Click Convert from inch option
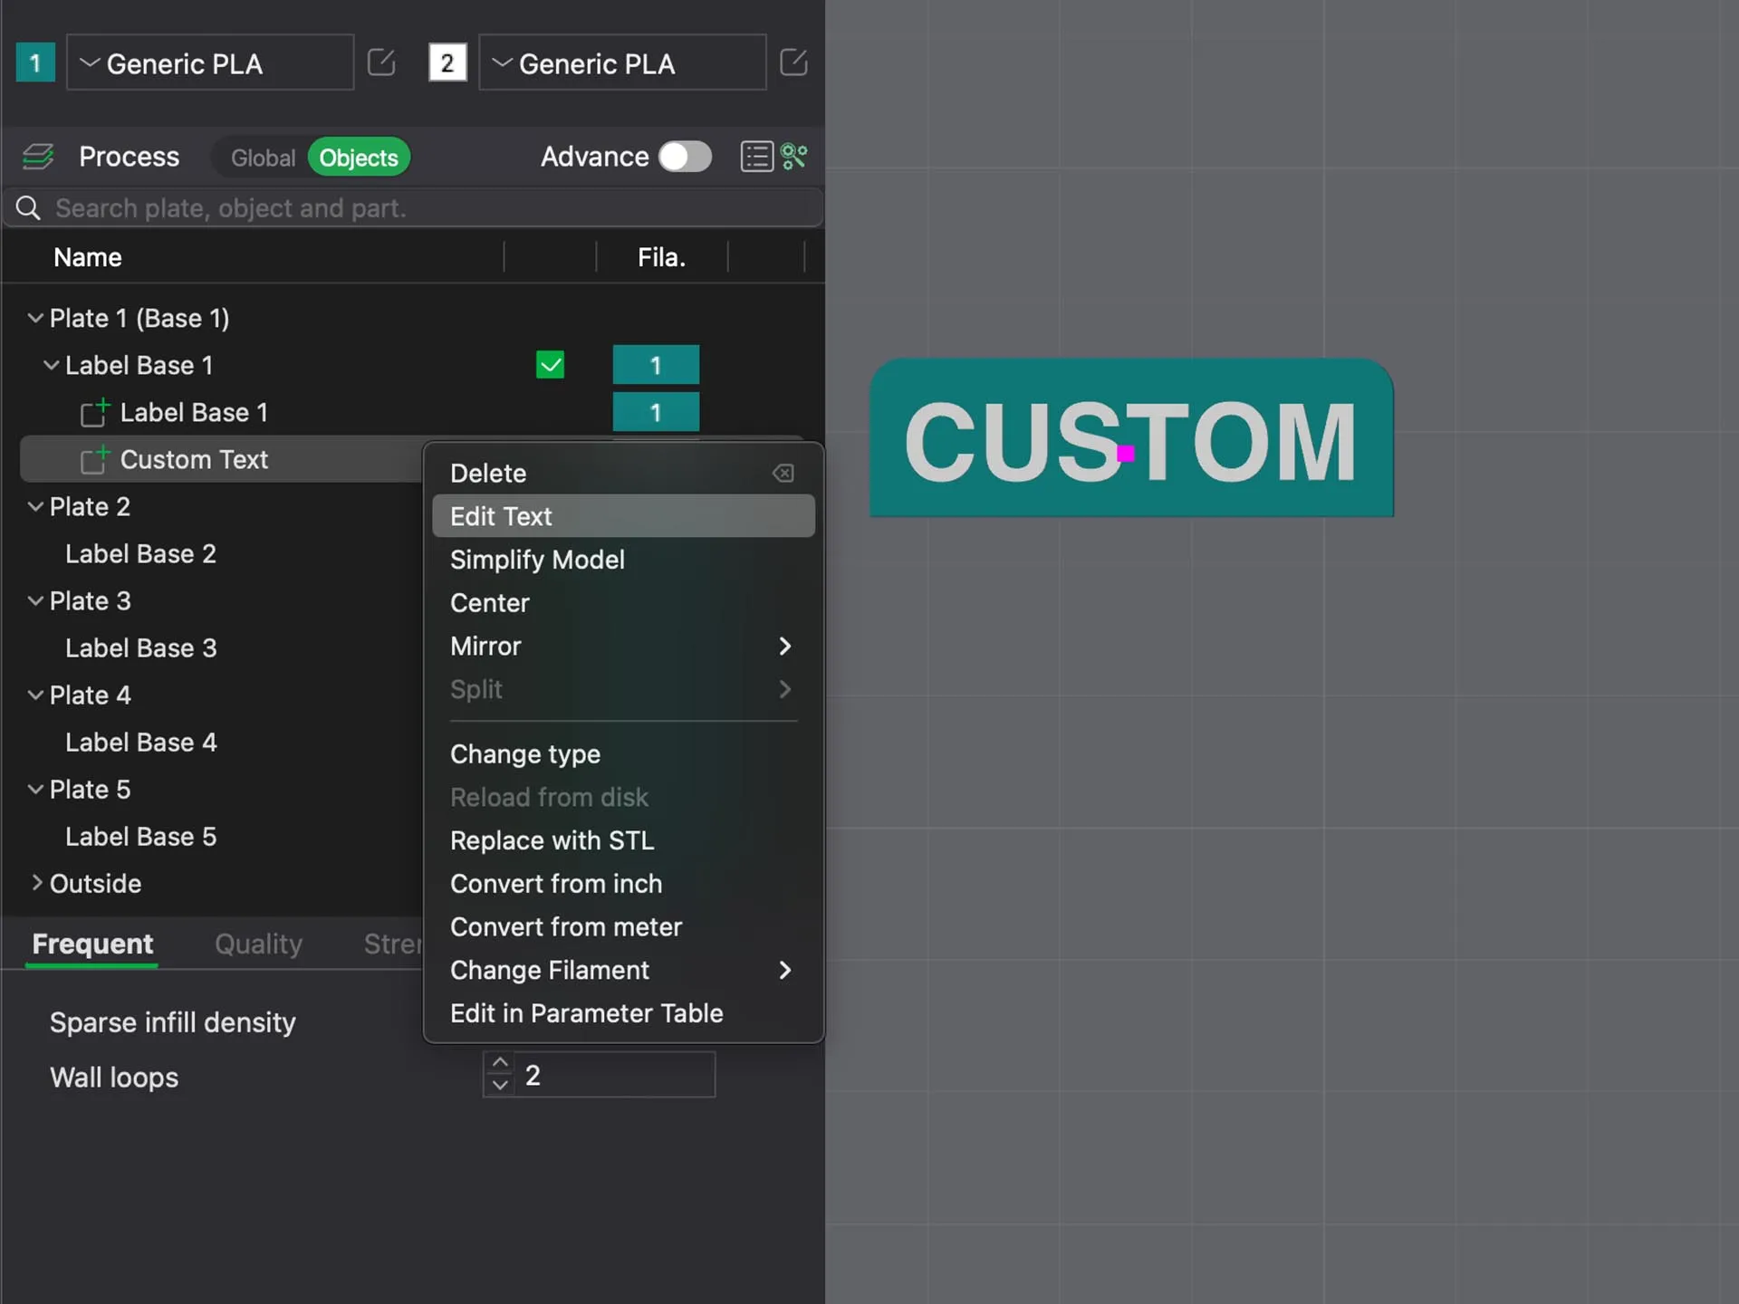The height and width of the screenshot is (1304, 1739). (x=555, y=883)
